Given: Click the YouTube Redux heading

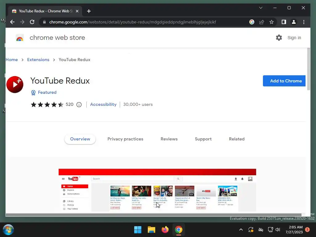Looking at the screenshot, I should 60,81.
